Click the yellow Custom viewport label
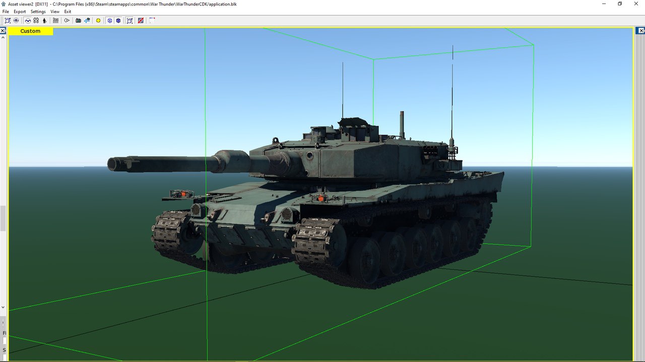Screen dimensions: 645x362 30,31
